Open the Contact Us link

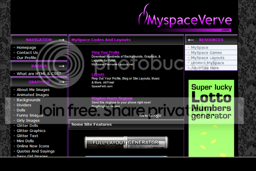pos(27,53)
